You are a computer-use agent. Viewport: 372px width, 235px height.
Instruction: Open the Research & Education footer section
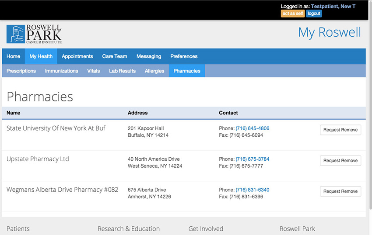(x=129, y=229)
